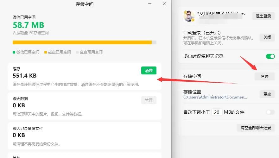Click the gray 磁盘可用空间 legend square
This screenshot has height=158, width=279.
pos(77,52)
